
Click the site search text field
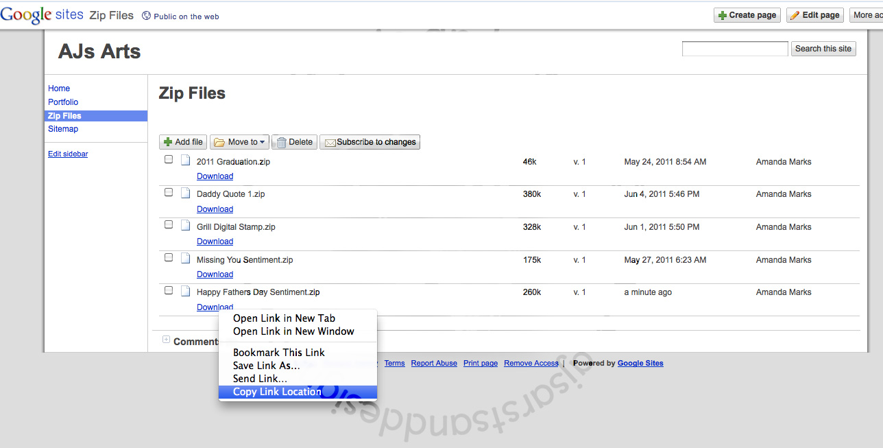click(x=734, y=49)
